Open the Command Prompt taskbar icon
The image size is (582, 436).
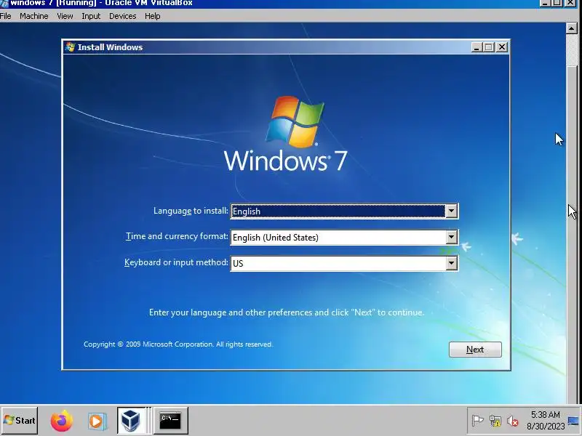[x=170, y=421]
